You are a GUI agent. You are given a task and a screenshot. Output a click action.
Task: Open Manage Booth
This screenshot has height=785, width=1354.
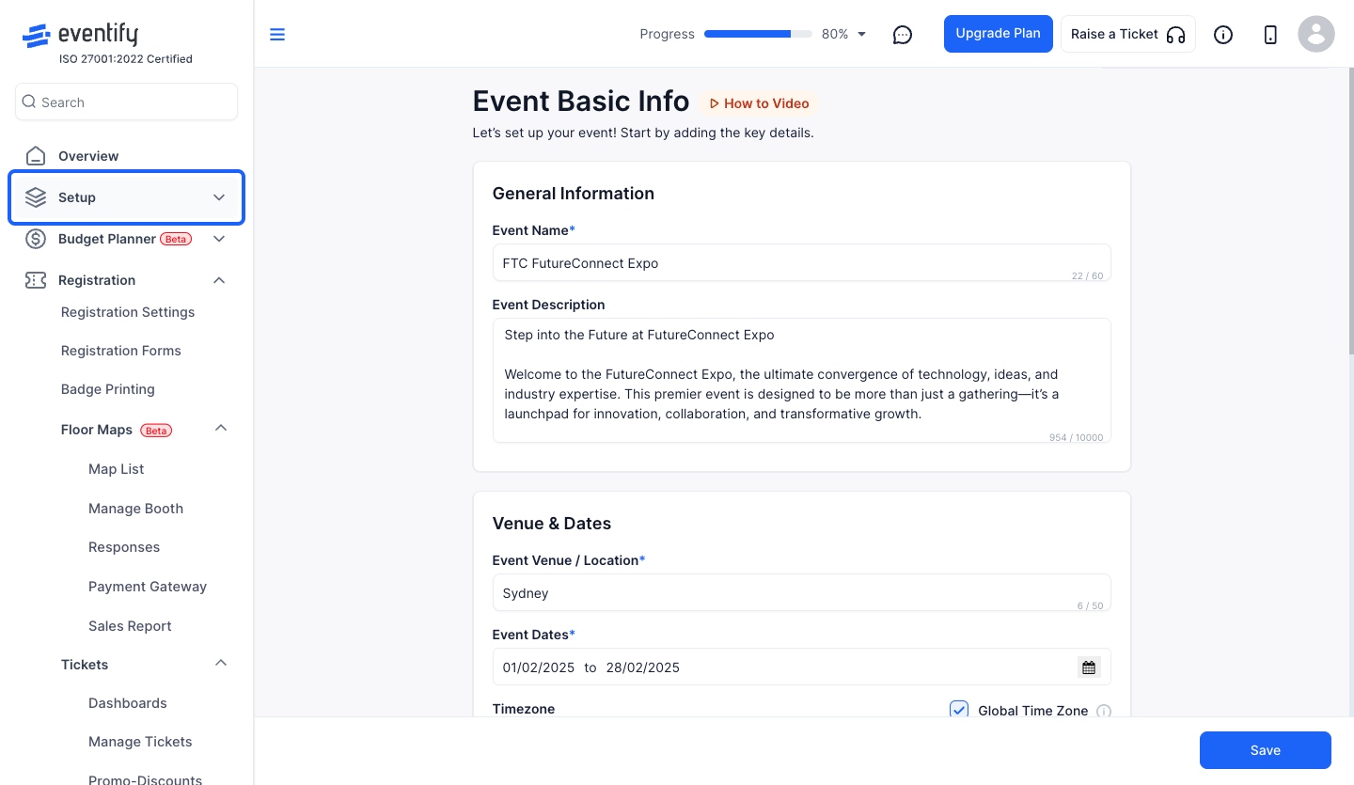tap(135, 509)
